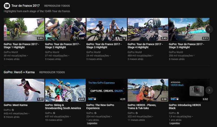Click title 'GoPro: HERO5 - Planes, Trains & Tuk-tuks'
The width and height of the screenshot is (217, 127).
coord(142,106)
